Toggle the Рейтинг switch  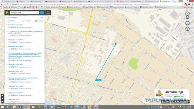[8, 21]
